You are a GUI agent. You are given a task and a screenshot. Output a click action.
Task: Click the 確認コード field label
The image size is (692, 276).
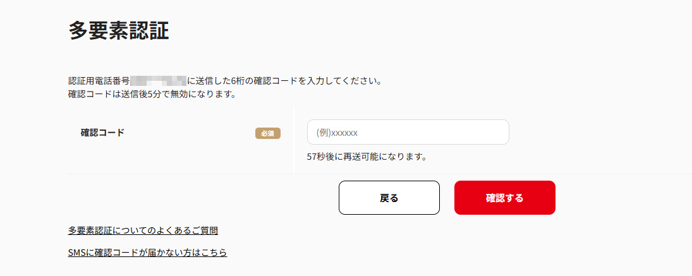(102, 133)
